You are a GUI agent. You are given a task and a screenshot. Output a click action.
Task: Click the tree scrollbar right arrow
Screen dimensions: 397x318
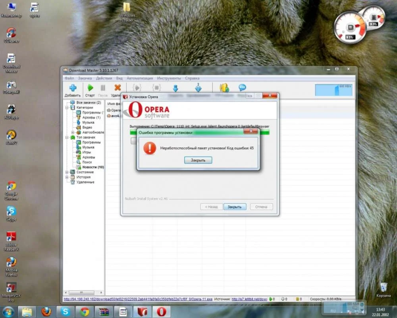(101, 293)
